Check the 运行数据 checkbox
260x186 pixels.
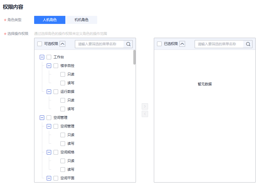[56, 92]
